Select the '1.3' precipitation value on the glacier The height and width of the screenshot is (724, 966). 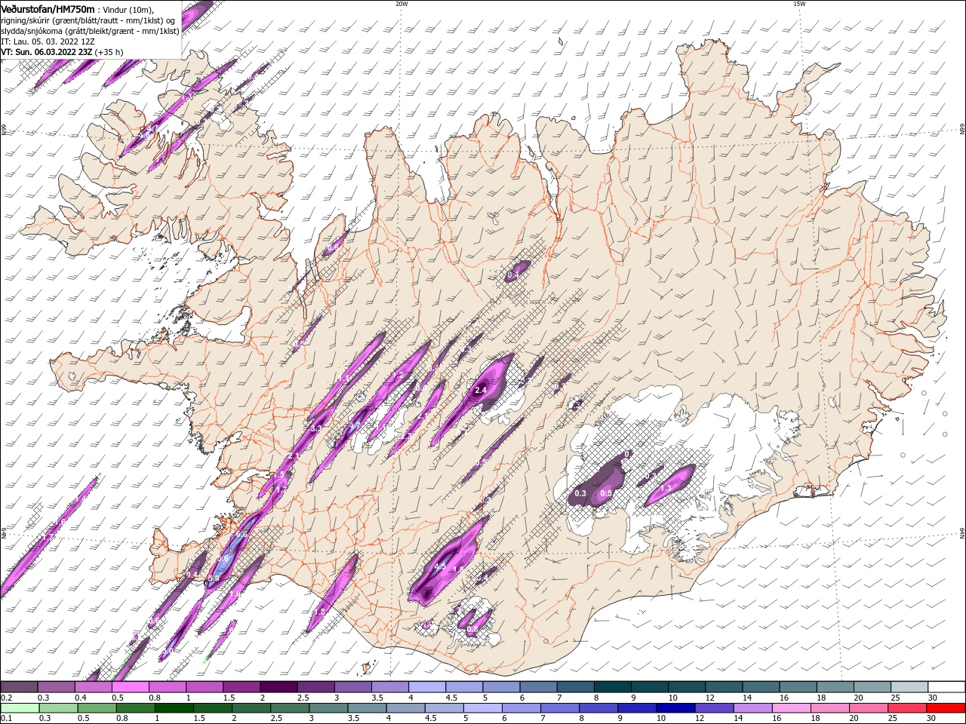coord(666,489)
